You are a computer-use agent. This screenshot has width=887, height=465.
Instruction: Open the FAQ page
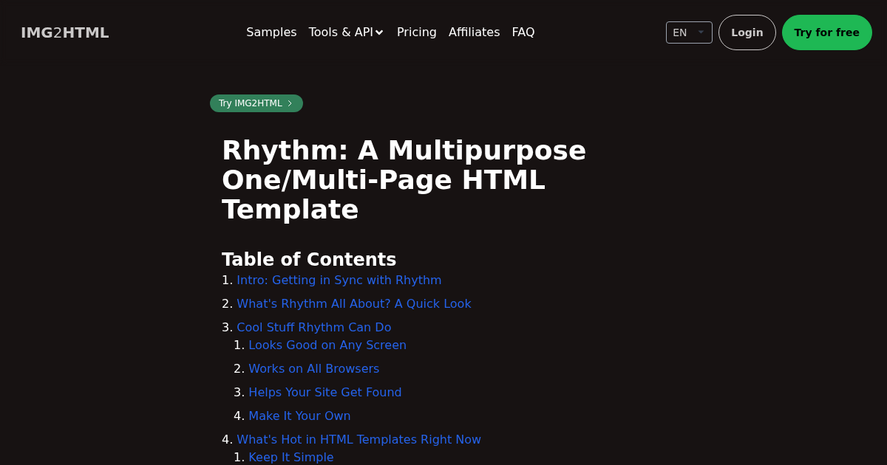[523, 32]
